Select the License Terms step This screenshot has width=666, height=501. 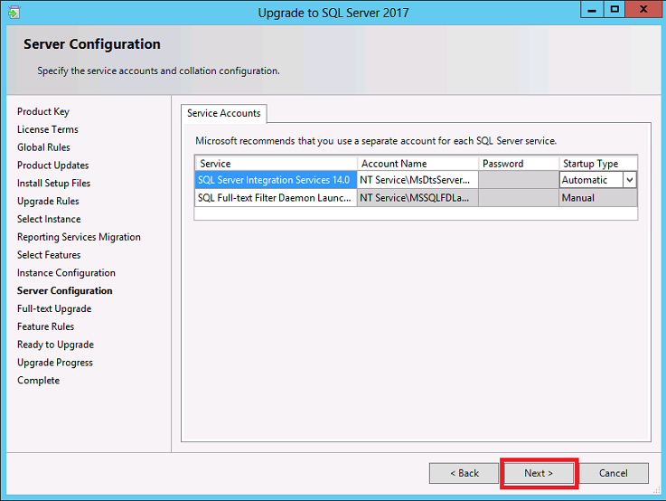coord(48,129)
